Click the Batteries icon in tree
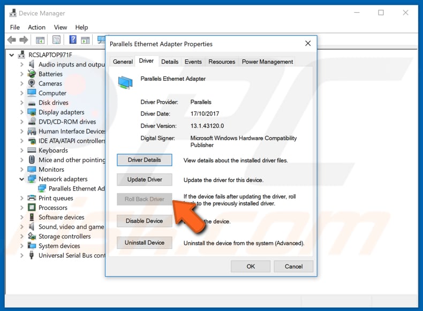The width and height of the screenshot is (423, 311). click(x=32, y=74)
